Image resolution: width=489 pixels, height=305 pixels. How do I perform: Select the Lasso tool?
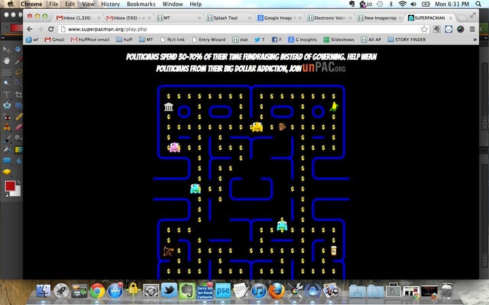(x=18, y=73)
